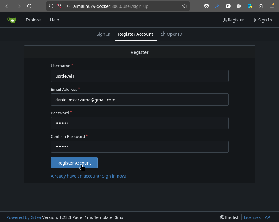The width and height of the screenshot is (279, 222).
Task: Focus the Email Address field
Action: 139,100
